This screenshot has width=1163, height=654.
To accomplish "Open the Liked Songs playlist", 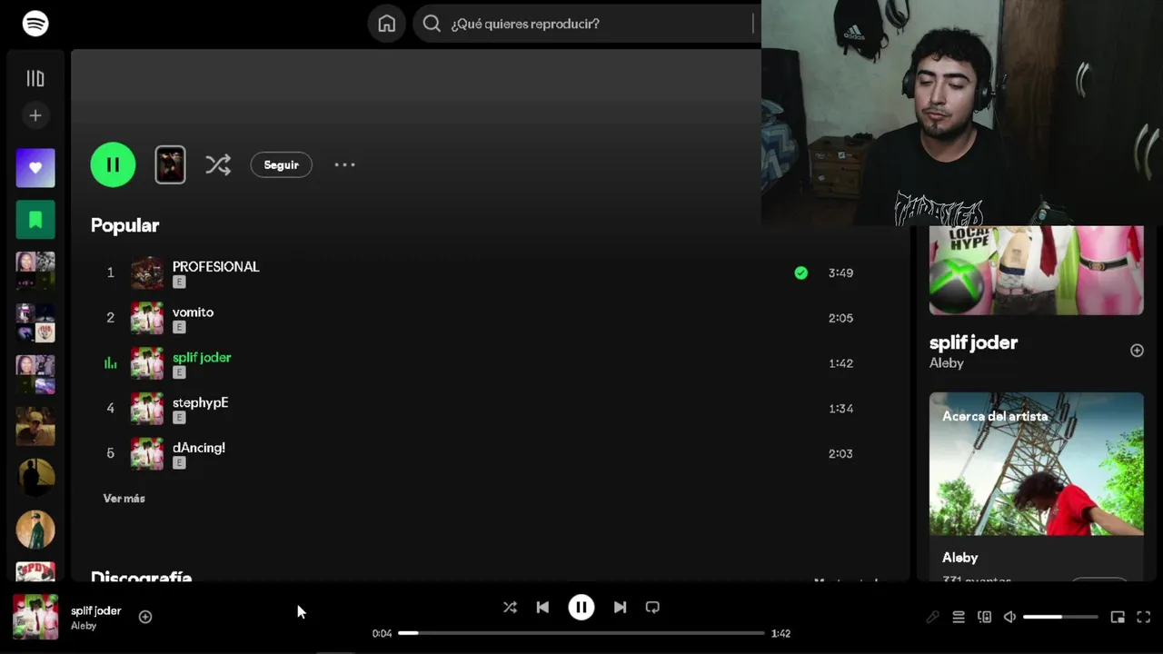I will 35,168.
